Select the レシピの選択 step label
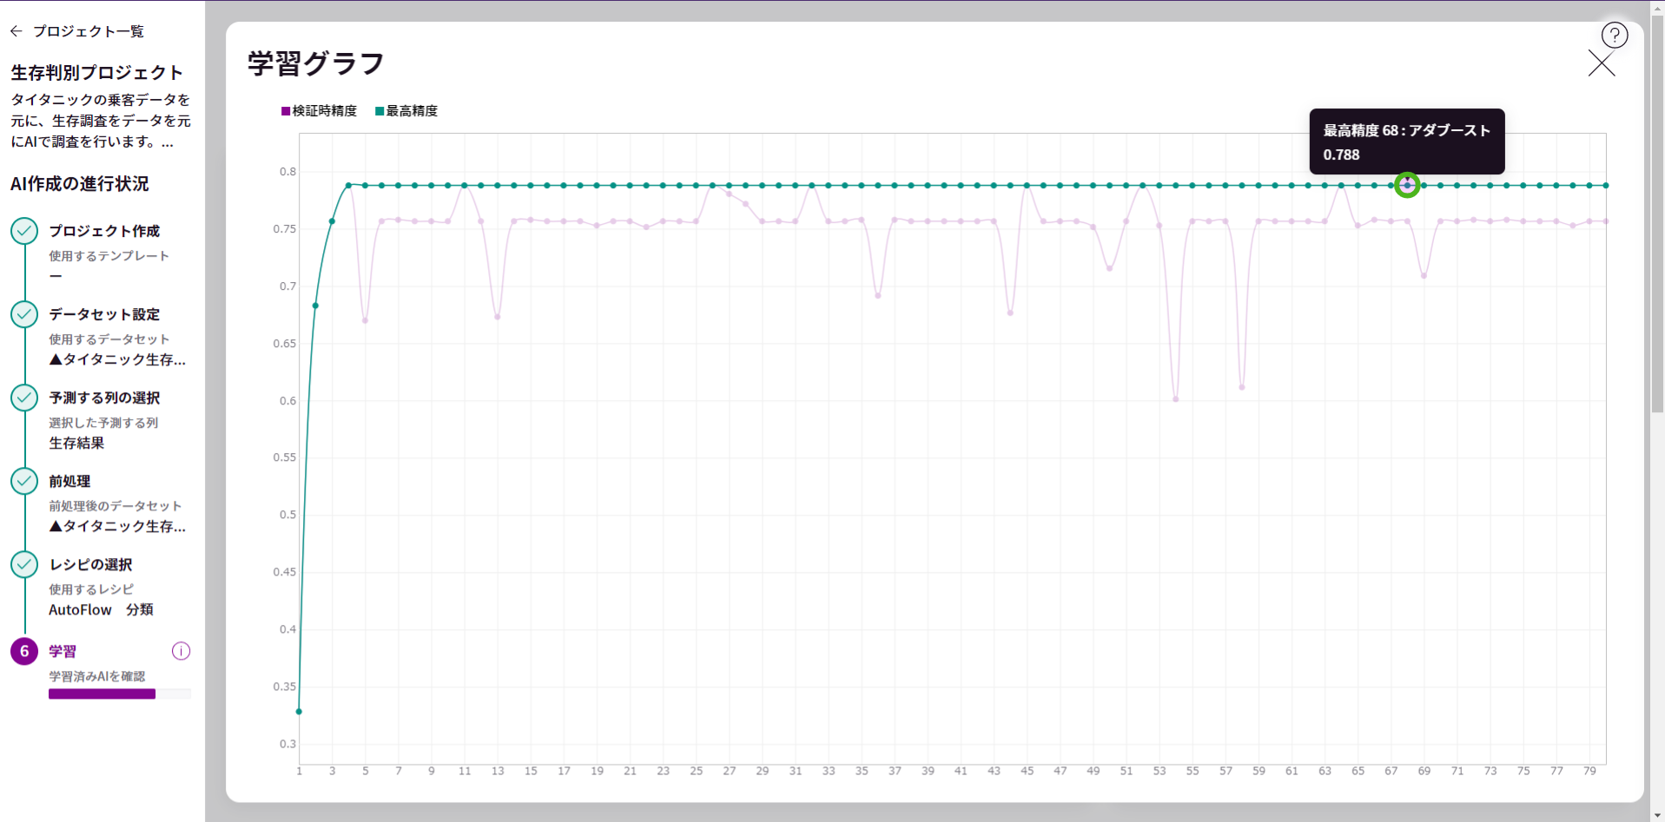1665x822 pixels. pyautogui.click(x=90, y=564)
